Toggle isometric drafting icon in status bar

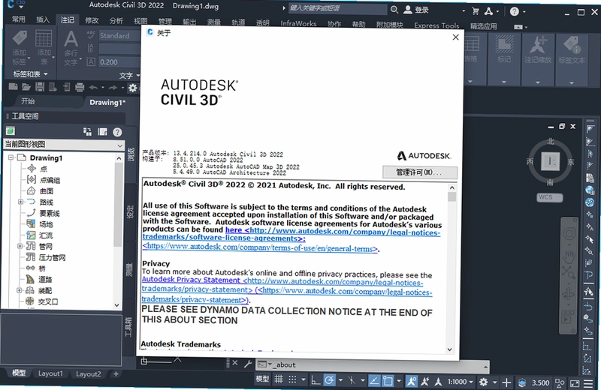[351, 380]
